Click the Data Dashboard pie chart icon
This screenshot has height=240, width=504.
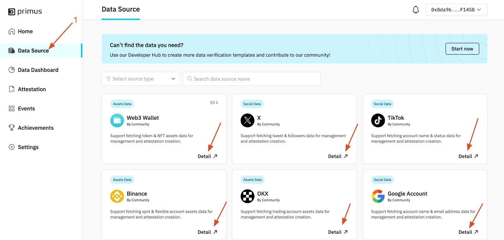[x=12, y=70]
